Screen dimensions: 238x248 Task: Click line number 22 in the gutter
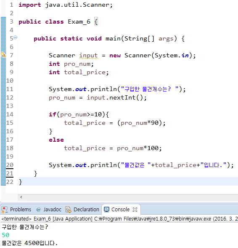click(10, 182)
